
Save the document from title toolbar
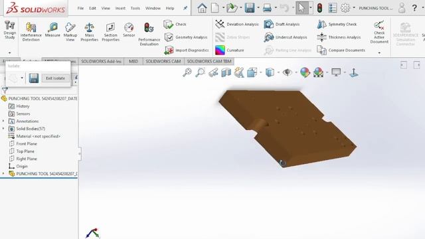(250, 8)
